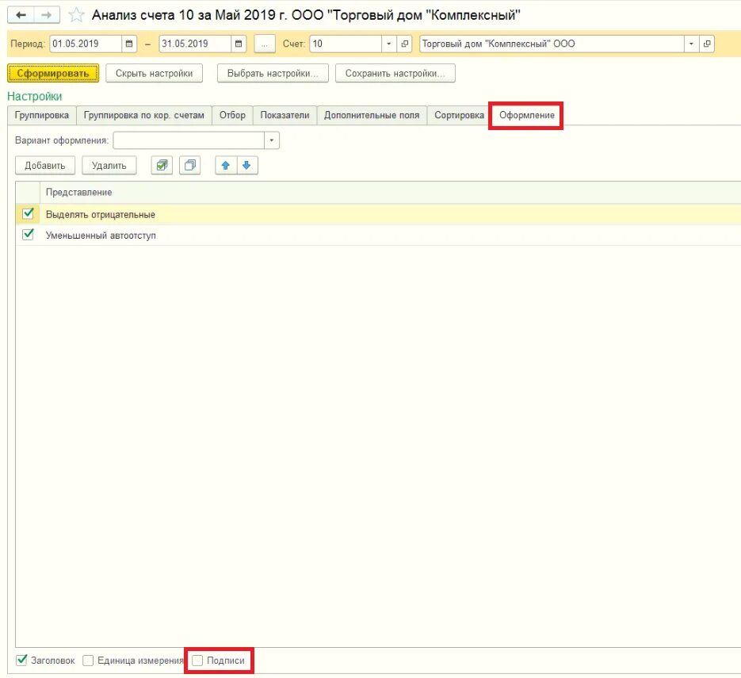The image size is (741, 678).
Task: Select the 'Уменьшенный автоотступ' row text
Action: (x=101, y=235)
